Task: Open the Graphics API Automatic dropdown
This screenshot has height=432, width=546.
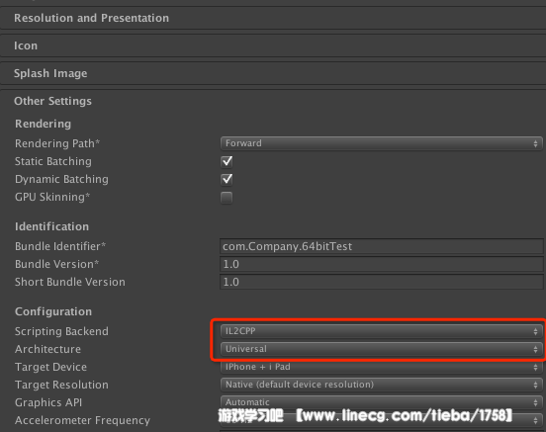Action: click(381, 402)
